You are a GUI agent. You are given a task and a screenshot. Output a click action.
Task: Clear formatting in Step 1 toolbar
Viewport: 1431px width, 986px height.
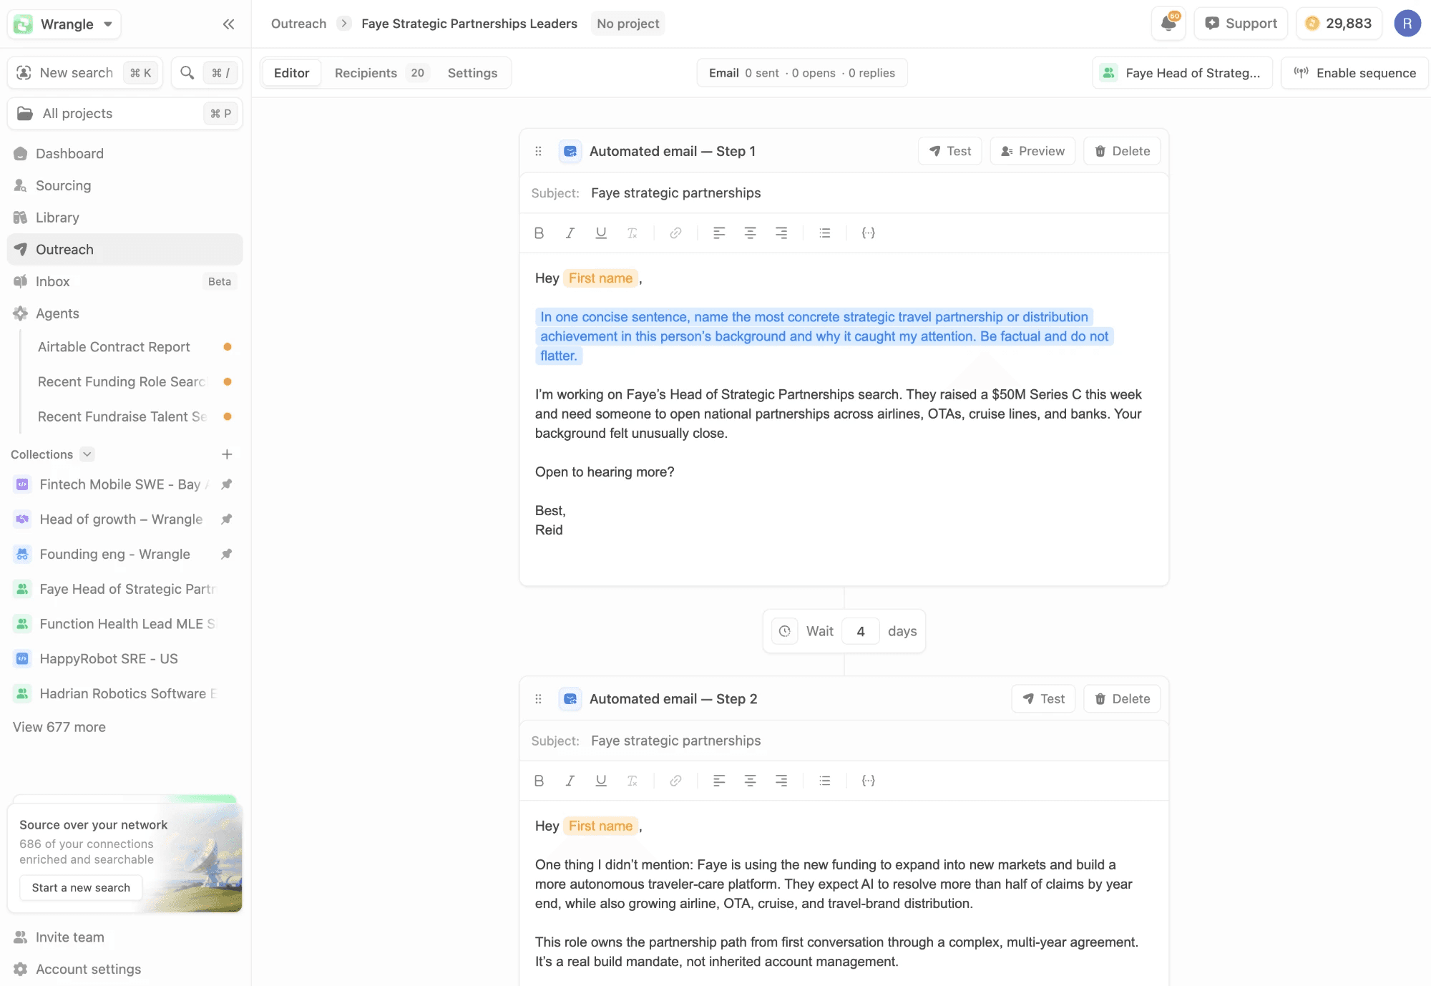(633, 233)
